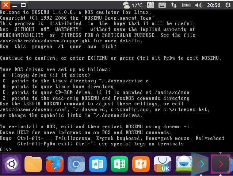Image resolution: width=233 pixels, height=176 pixels.
Task: Click the '/usr/share/doc/dosemu/copyright' line
Action: coord(71,41)
